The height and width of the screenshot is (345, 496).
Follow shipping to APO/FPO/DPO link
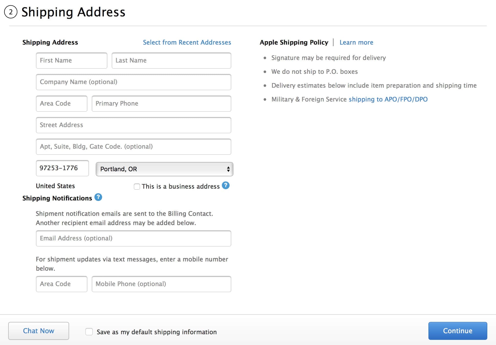point(388,99)
